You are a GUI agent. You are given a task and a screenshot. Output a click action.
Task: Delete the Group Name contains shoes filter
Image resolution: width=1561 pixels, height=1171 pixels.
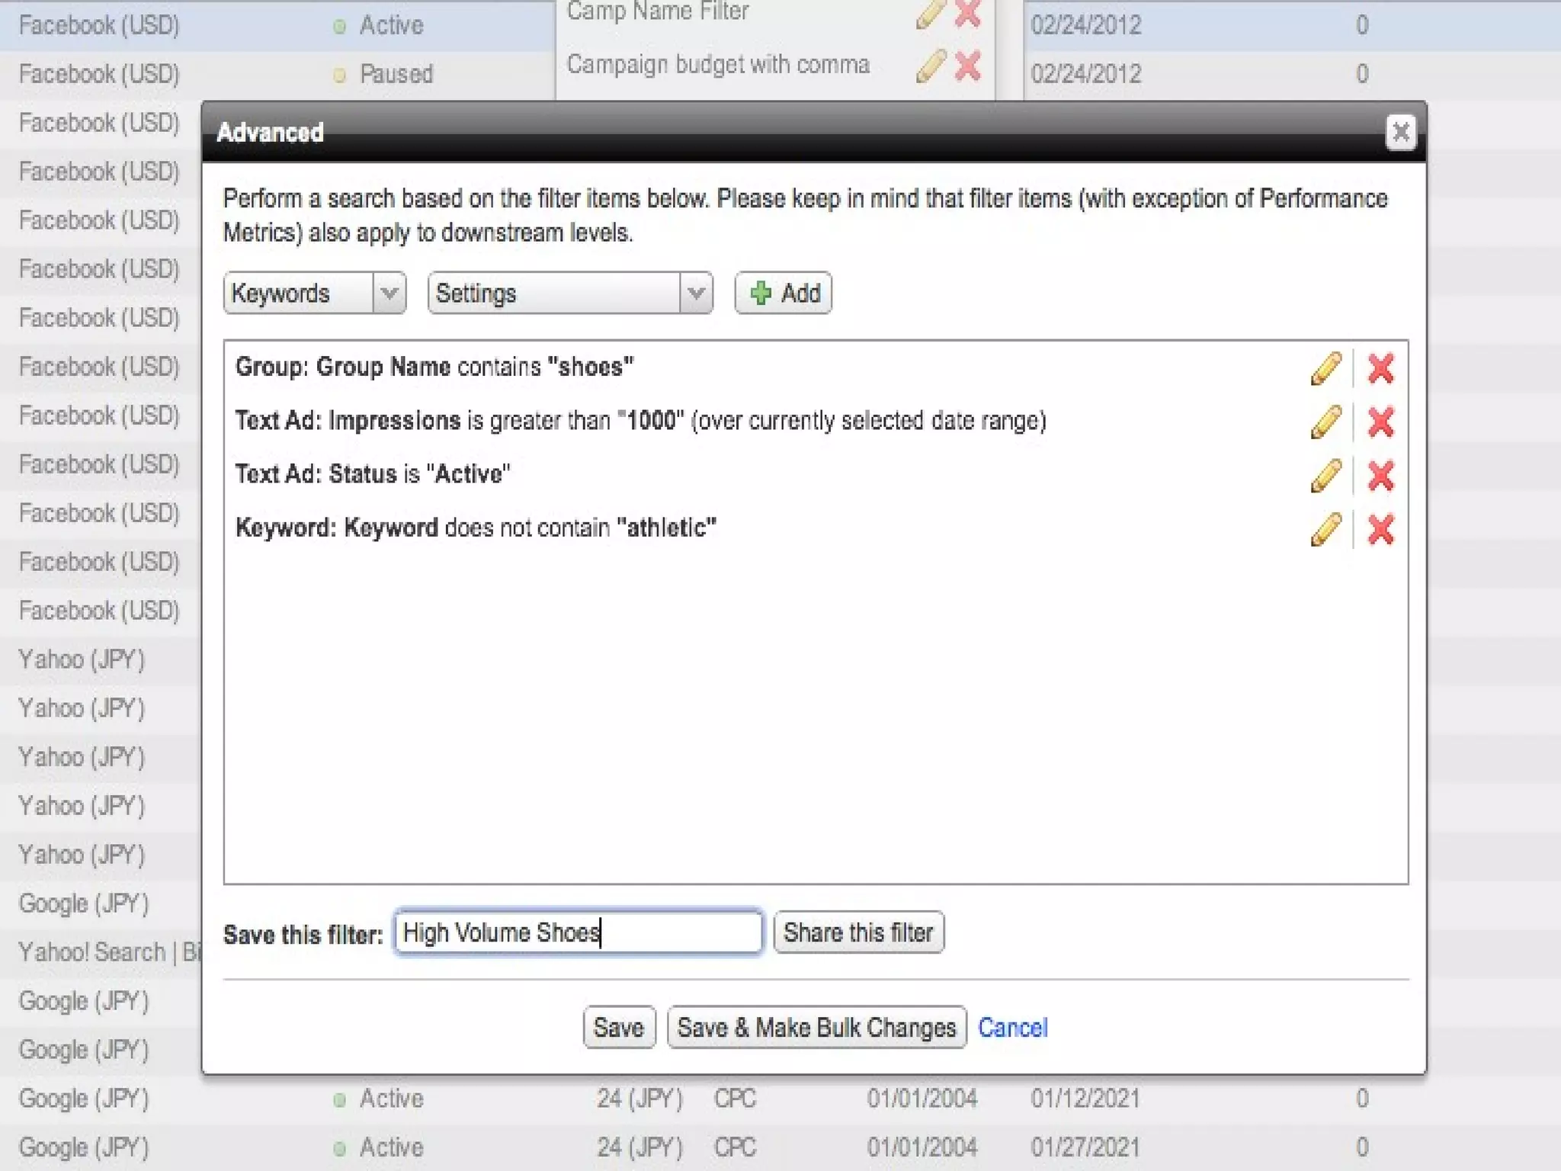click(1380, 368)
